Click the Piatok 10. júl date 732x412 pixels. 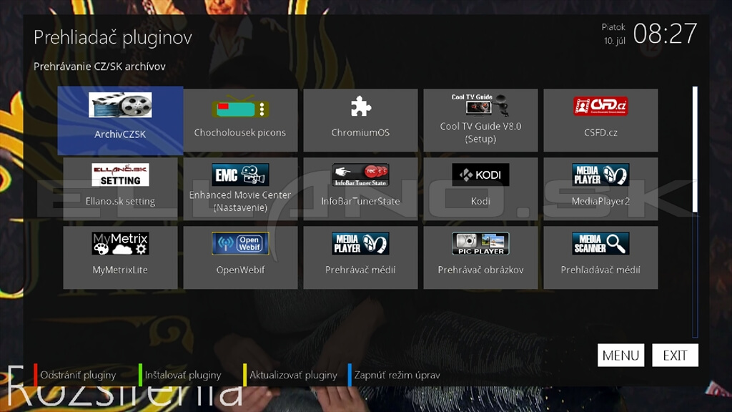point(613,34)
